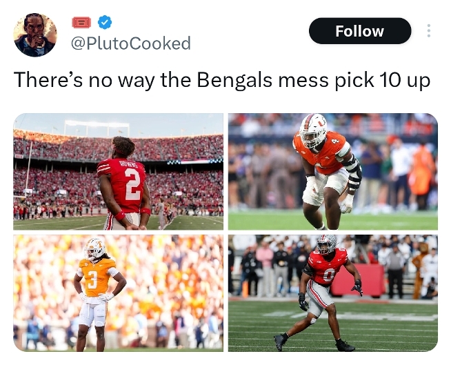Screen dimensions: 451x365
Task: Open the Tennessee number 3 player photo
Action: pos(118,293)
